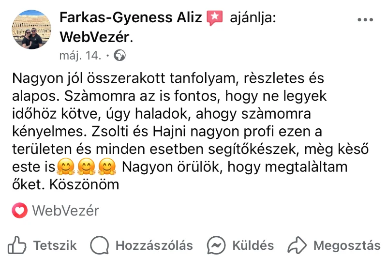Image resolution: width=387 pixels, height=259 pixels.
Task: Open Farkas-Gyeness Aliz profile picture
Action: [x=31, y=30]
